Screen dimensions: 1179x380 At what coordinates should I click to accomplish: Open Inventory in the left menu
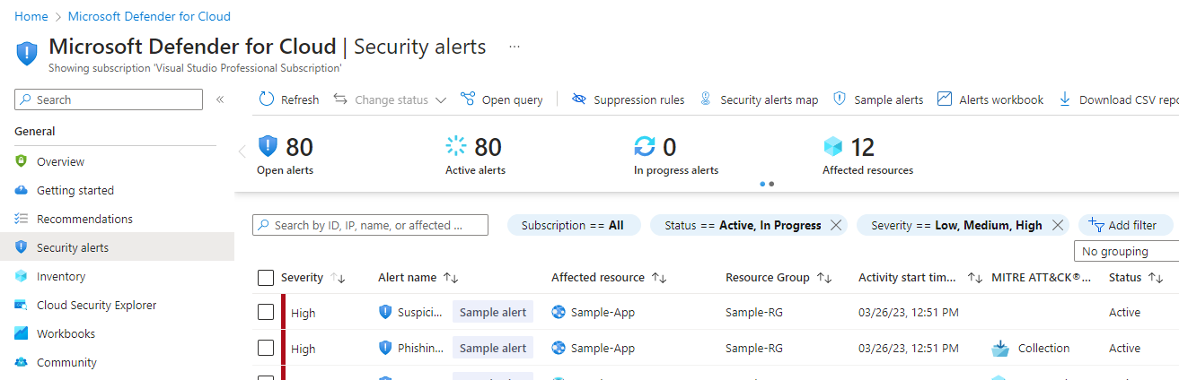point(61,276)
